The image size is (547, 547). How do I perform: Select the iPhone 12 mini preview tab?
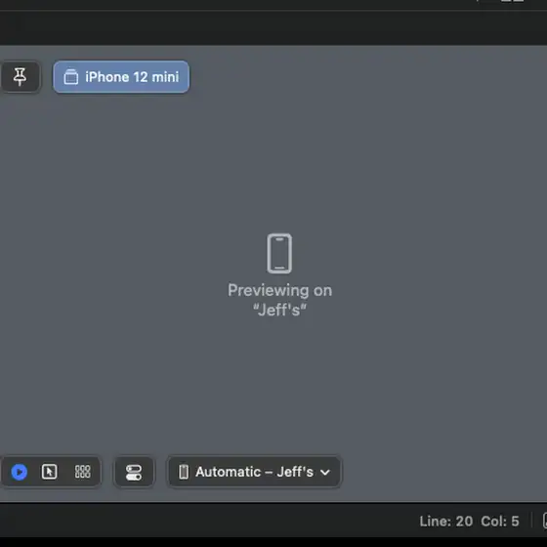coord(121,77)
